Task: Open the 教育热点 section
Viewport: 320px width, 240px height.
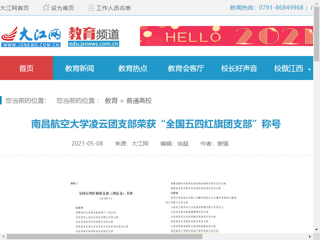Action: (x=132, y=68)
